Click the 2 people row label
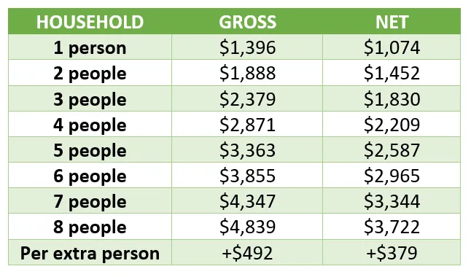 (x=90, y=74)
